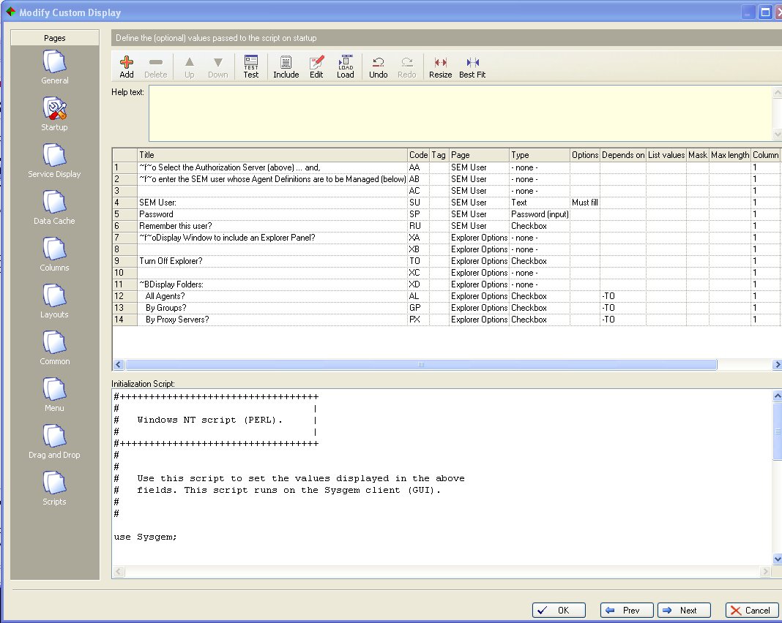Click the Resize columns icon

pos(440,67)
